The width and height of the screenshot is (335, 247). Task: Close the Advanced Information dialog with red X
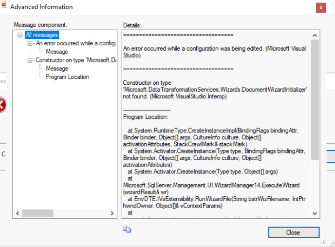(x=321, y=8)
